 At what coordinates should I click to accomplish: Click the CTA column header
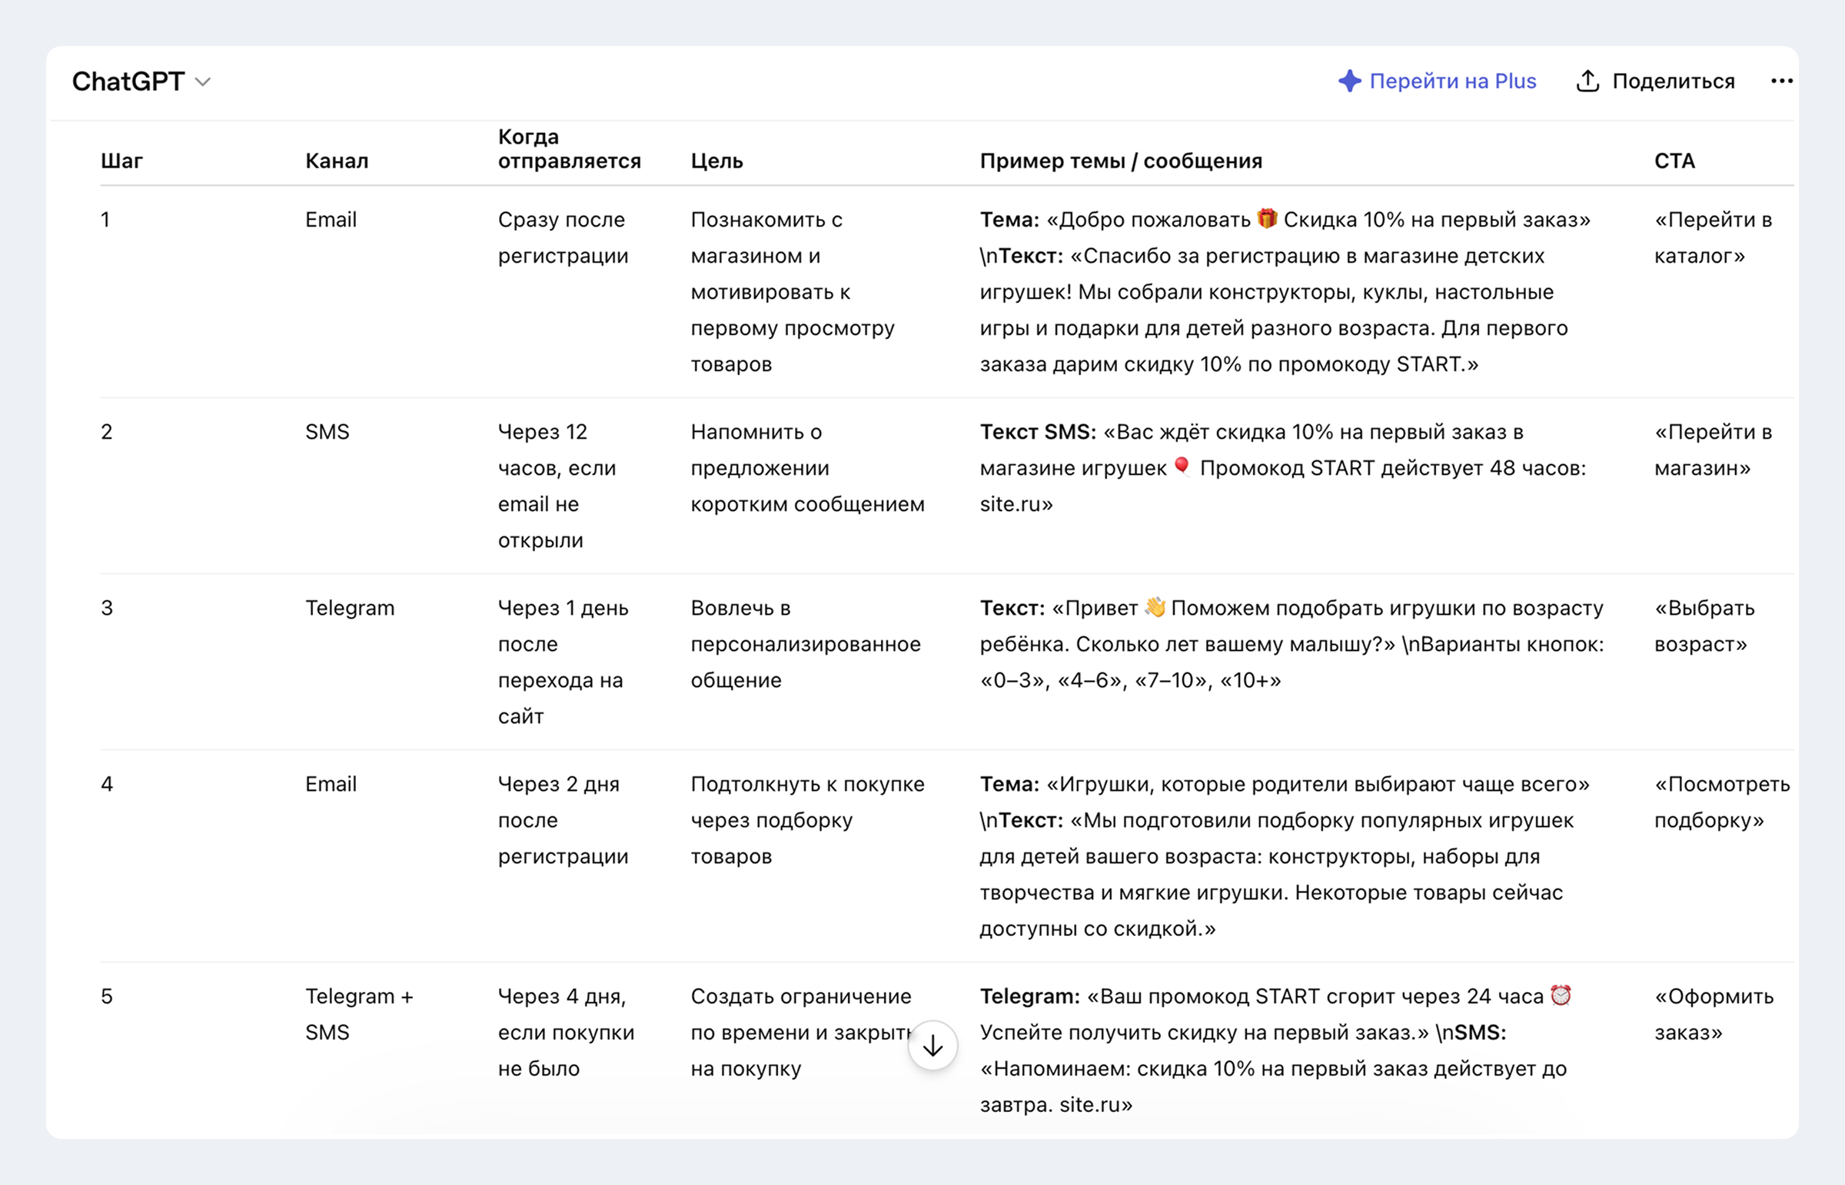[1674, 161]
